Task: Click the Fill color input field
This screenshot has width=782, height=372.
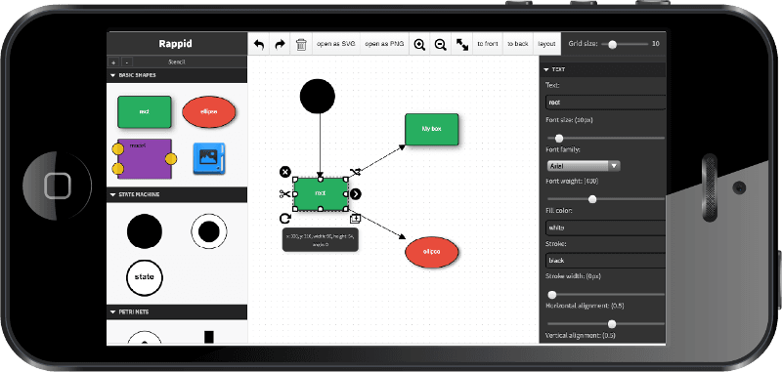Action: [x=605, y=227]
